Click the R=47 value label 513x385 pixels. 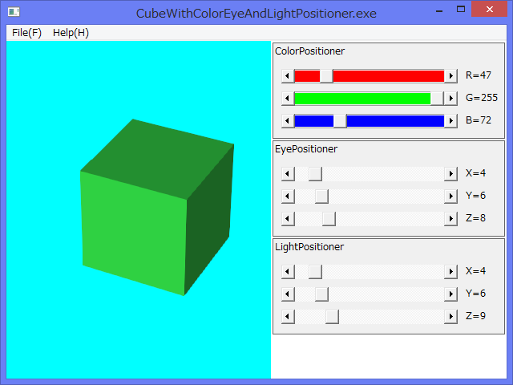(x=479, y=75)
